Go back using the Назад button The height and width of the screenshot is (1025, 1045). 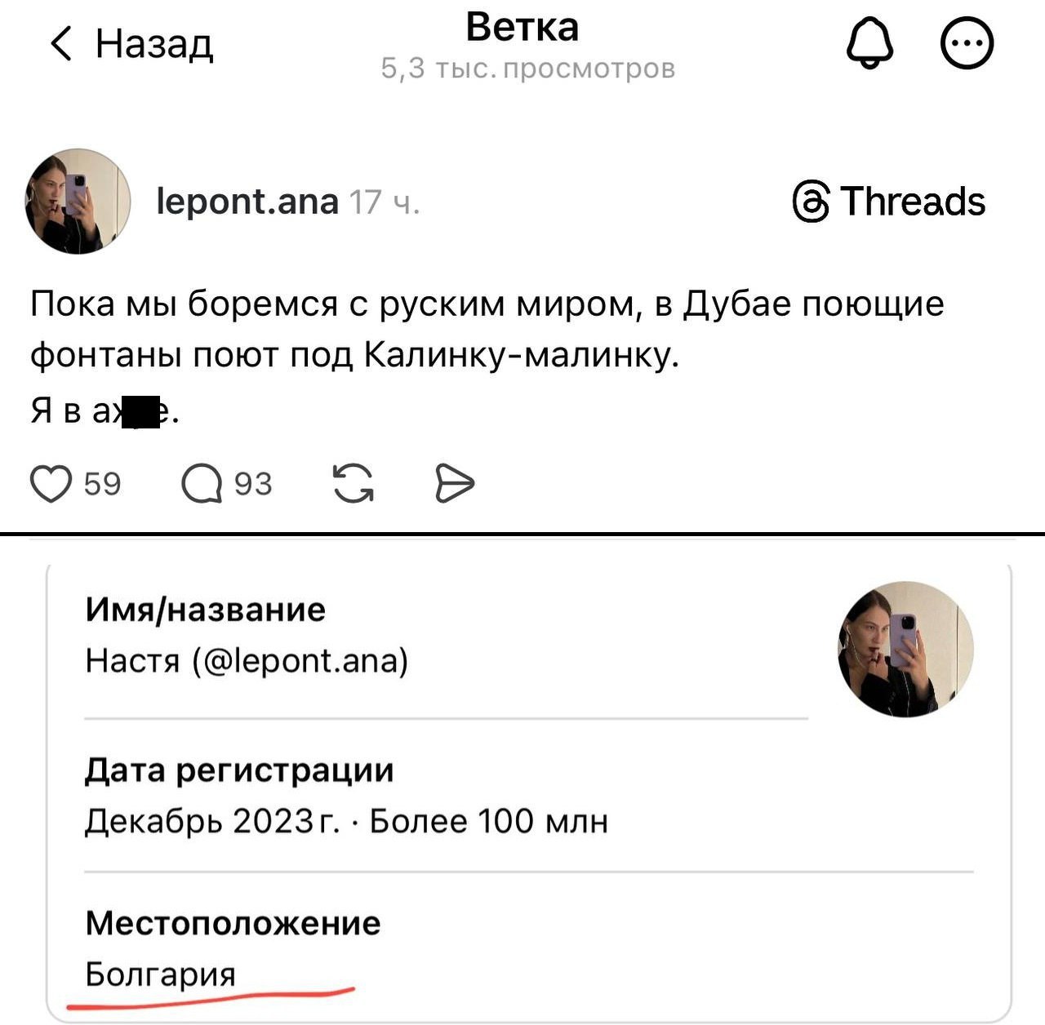(132, 43)
